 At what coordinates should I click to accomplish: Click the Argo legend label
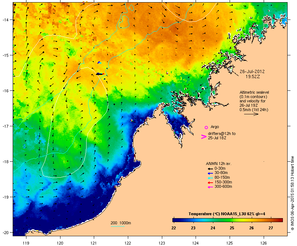point(215,127)
